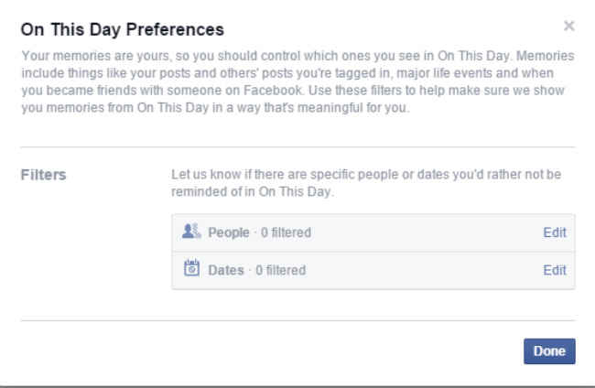595x388 pixels.
Task: Click the word Facebook in the description
Action: click(x=273, y=91)
